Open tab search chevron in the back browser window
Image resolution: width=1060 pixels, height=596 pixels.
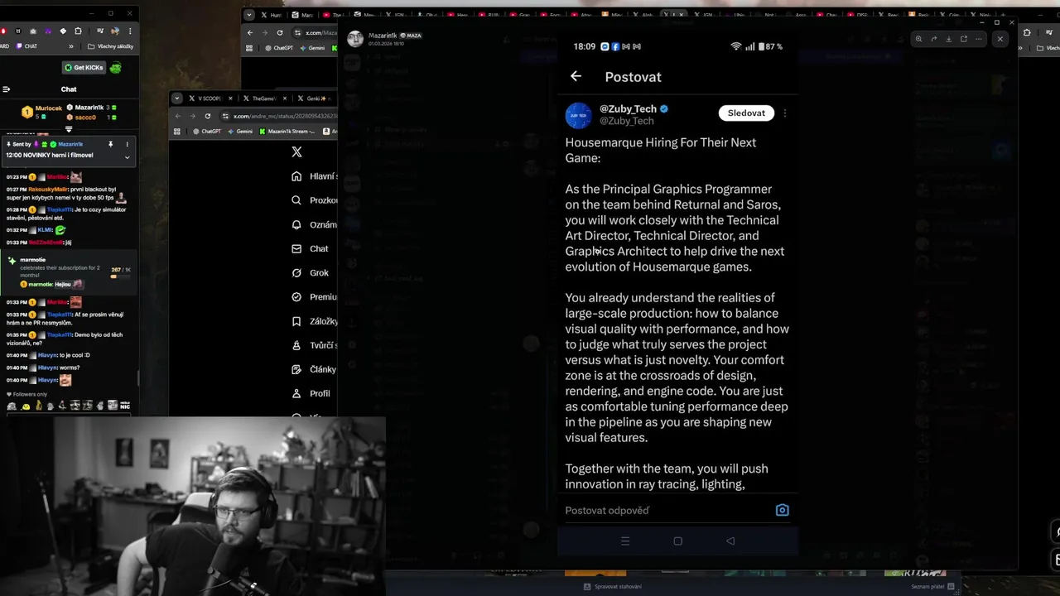(x=249, y=15)
